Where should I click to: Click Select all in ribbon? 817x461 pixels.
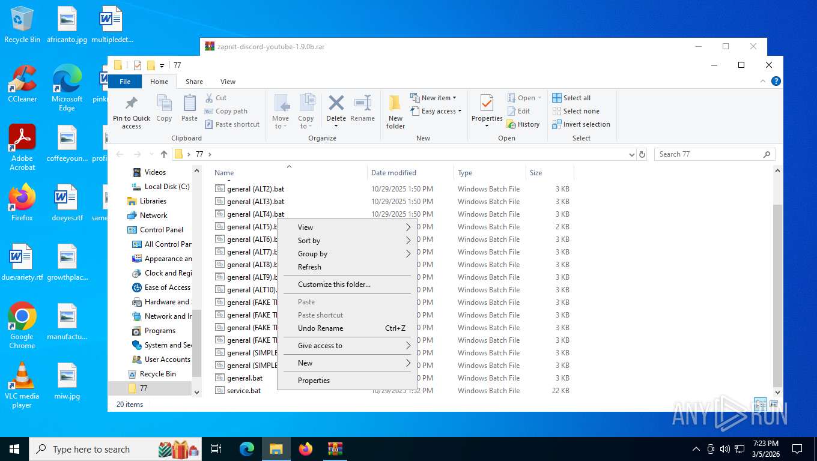click(x=571, y=98)
